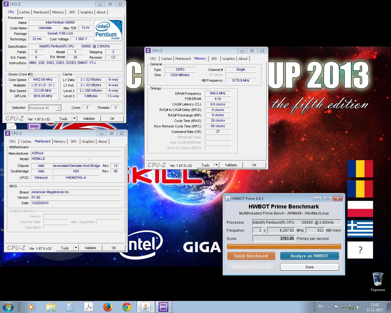This screenshot has height=313, width=391.
Task: Open the Windows Start menu
Action: coord(8,307)
